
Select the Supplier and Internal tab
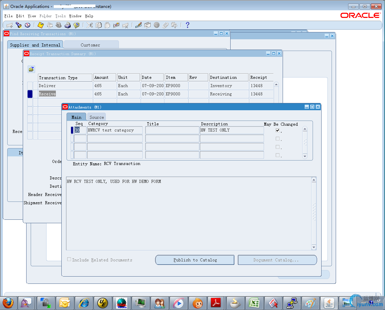pyautogui.click(x=35, y=45)
